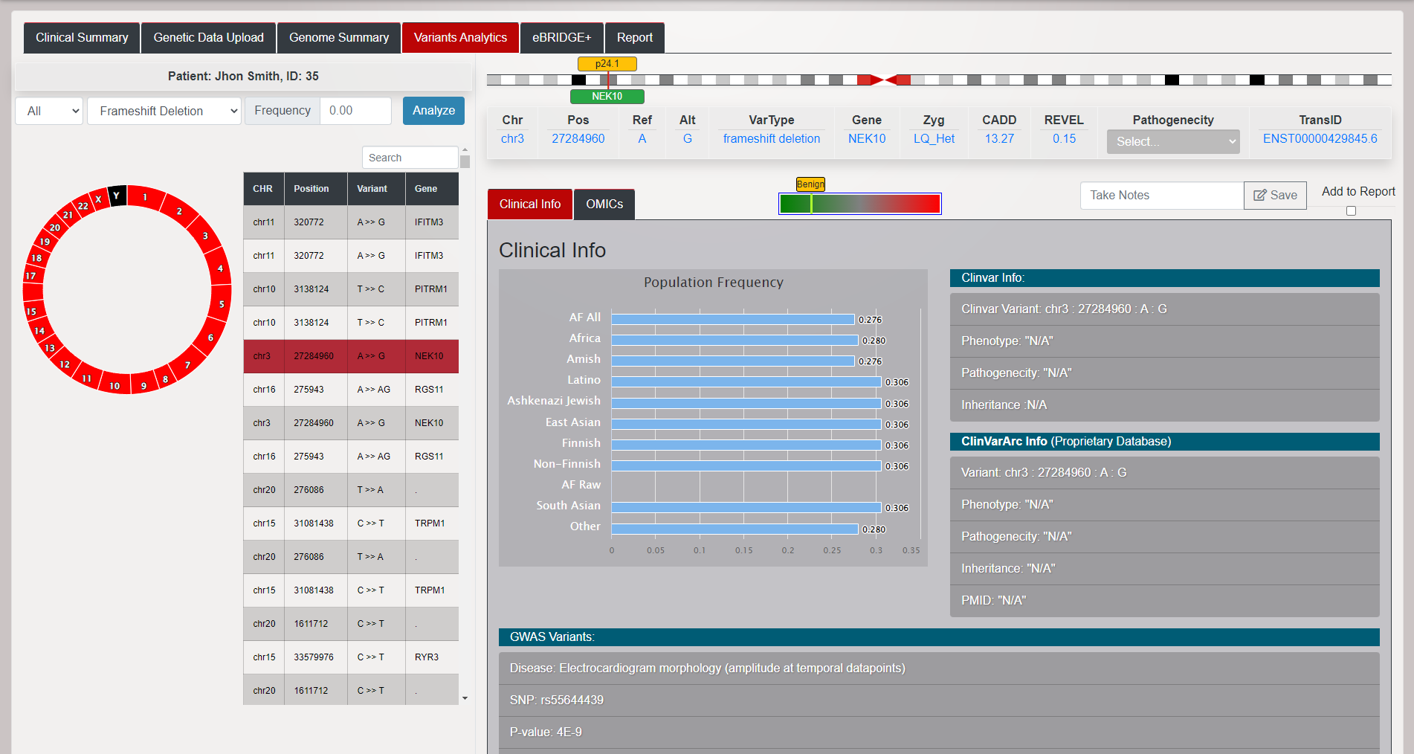Switch to the OMICs tab
Screen dimensions: 1414x754
point(604,204)
